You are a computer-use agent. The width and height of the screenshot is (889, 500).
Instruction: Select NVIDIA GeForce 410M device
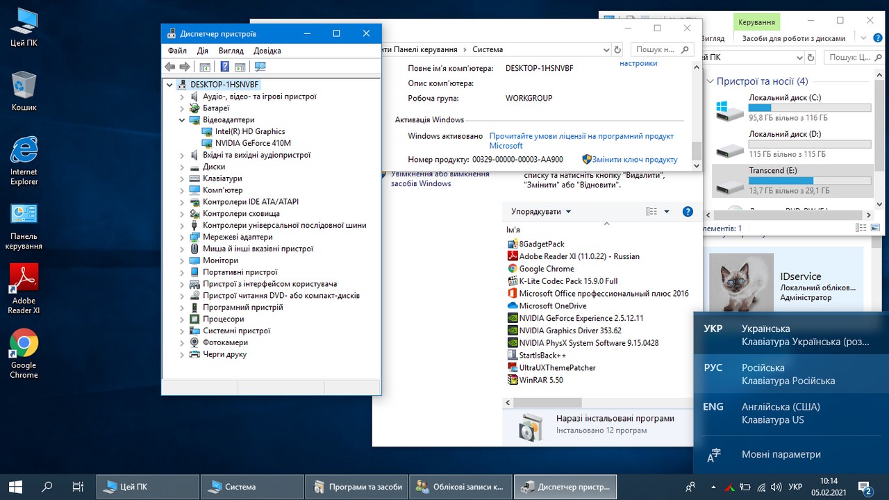click(253, 143)
